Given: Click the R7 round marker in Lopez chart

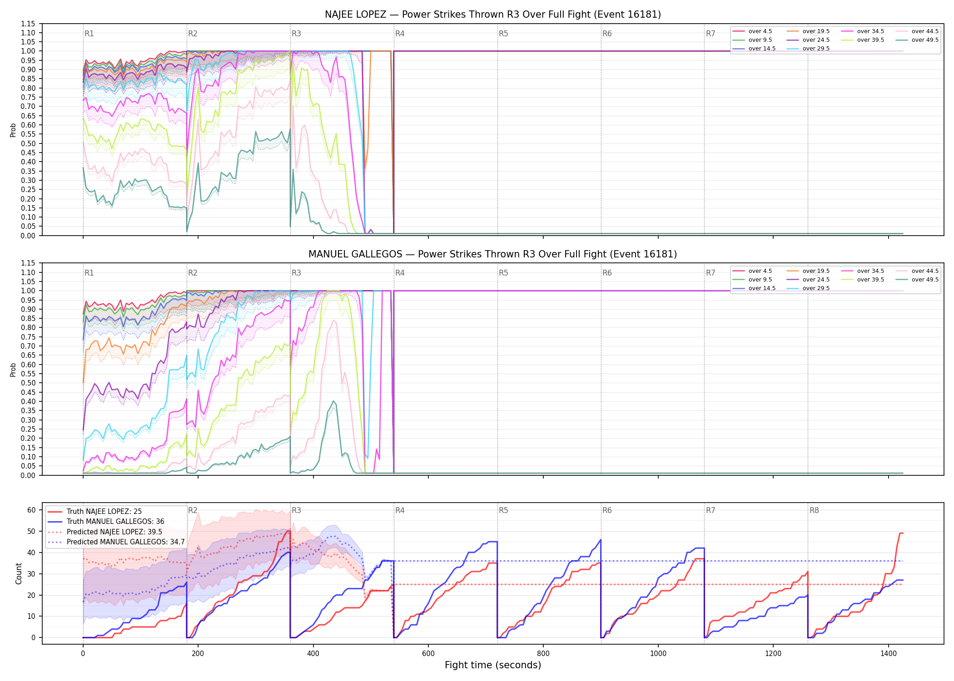Looking at the screenshot, I should (711, 34).
